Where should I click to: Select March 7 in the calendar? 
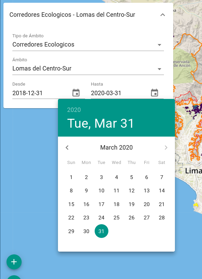tap(162, 177)
